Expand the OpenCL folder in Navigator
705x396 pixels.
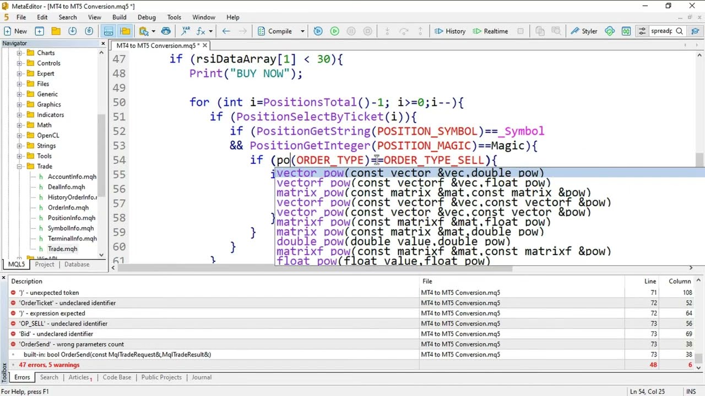pyautogui.click(x=19, y=135)
